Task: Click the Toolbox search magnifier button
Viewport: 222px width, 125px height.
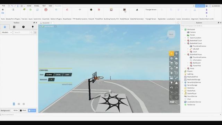Action: [31, 32]
